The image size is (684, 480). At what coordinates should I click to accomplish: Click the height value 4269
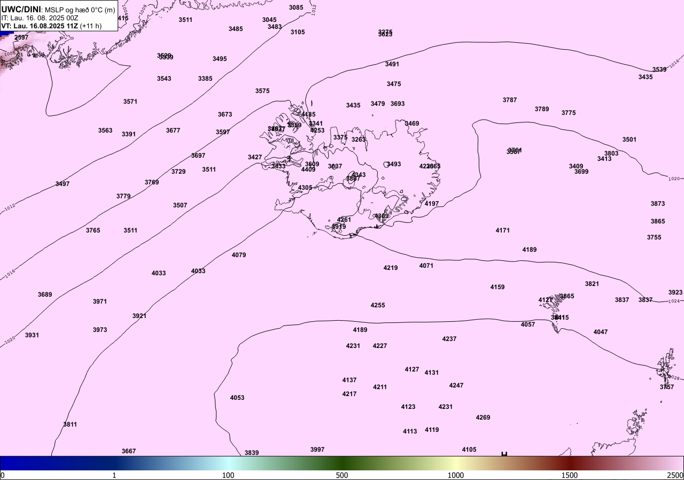click(x=483, y=417)
